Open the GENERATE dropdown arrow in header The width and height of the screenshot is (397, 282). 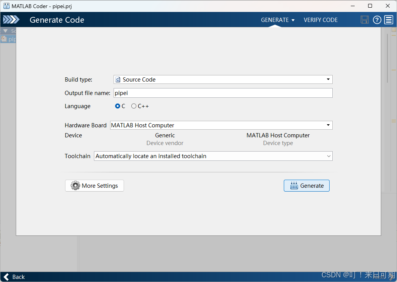pos(293,20)
